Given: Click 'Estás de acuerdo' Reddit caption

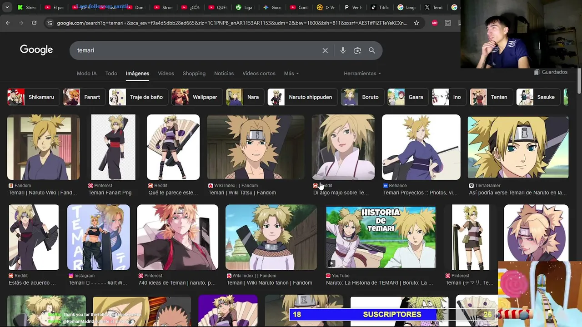Looking at the screenshot, I should pyautogui.click(x=32, y=282).
